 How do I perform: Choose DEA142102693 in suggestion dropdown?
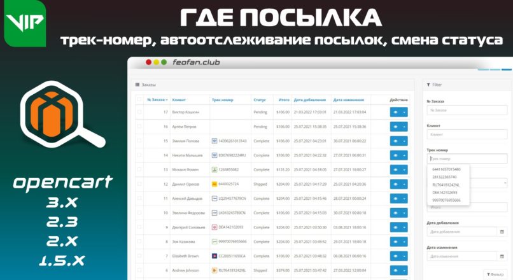point(445,193)
